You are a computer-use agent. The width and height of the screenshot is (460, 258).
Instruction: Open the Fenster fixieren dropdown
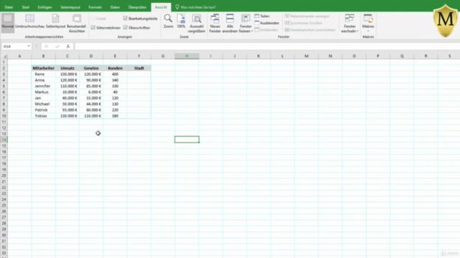tap(246, 23)
